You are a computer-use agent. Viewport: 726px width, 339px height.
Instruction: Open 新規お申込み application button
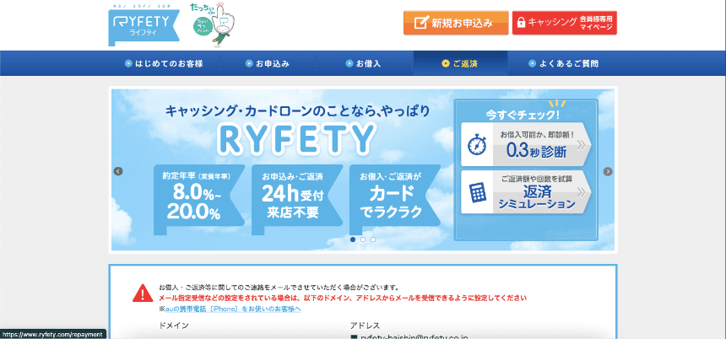pos(456,23)
